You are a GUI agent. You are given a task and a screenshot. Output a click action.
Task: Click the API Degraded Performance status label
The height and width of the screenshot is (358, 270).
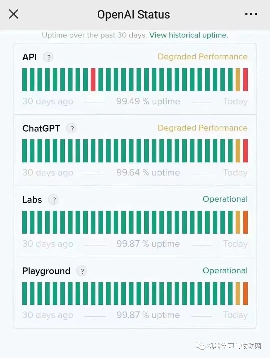point(202,57)
